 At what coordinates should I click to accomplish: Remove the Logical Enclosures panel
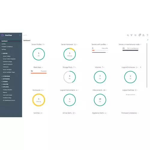(x=141, y=67)
